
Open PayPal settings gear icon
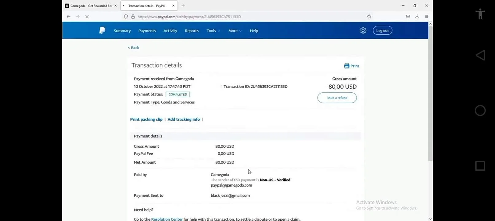tap(363, 30)
